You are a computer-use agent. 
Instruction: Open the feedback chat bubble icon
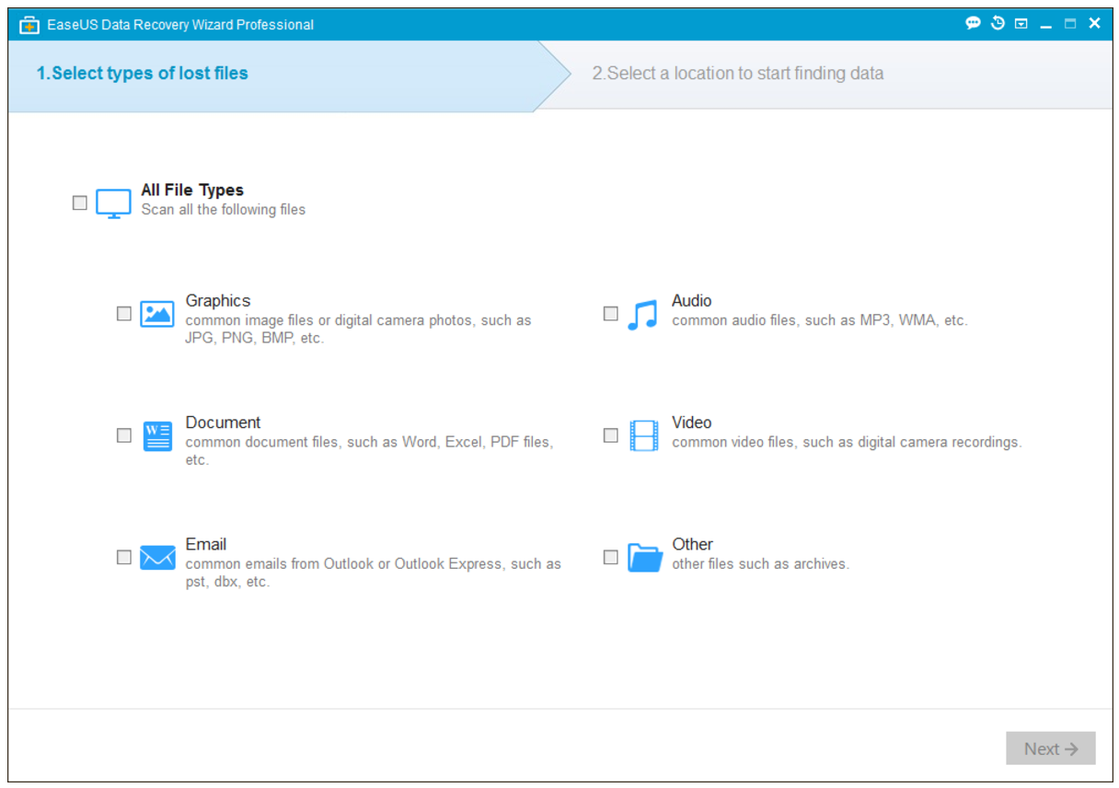973,24
